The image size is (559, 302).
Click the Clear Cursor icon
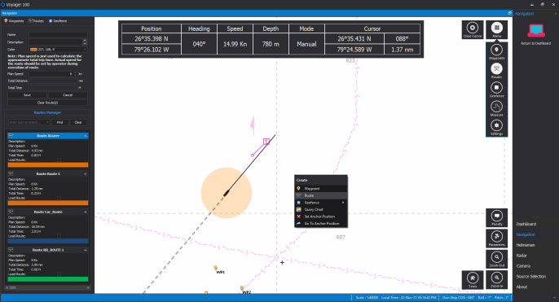coord(473,29)
